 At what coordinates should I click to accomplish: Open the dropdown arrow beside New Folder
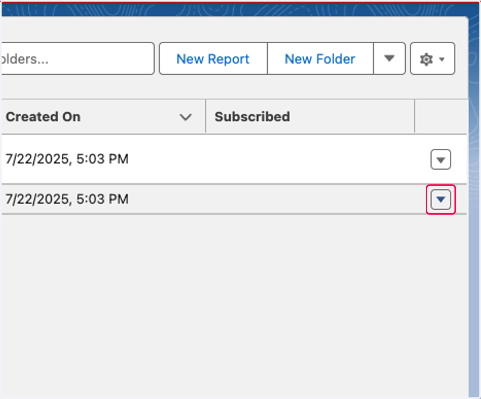[389, 59]
